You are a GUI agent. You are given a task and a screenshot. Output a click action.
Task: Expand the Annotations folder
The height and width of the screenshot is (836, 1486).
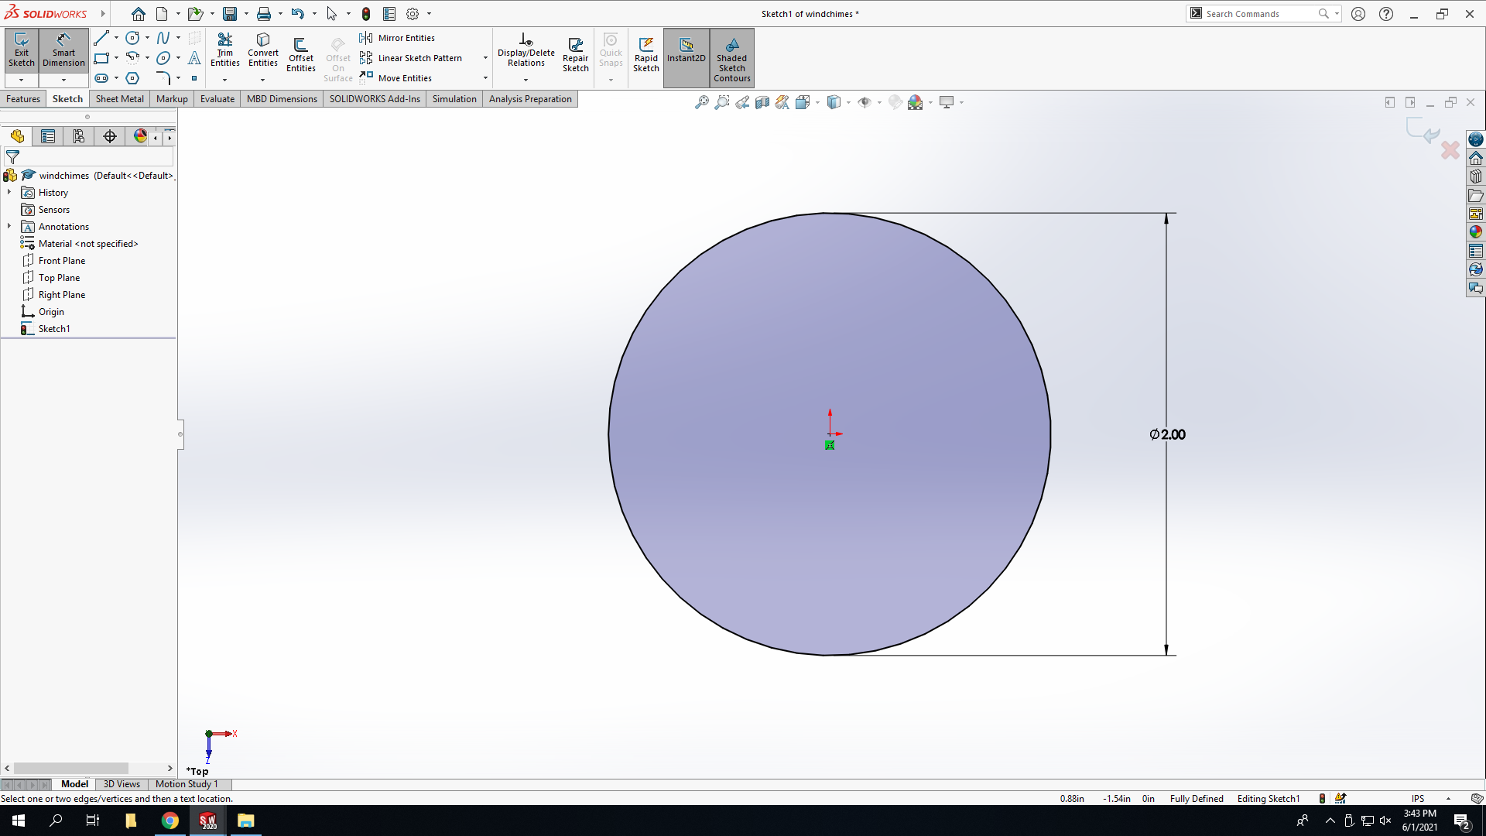click(x=9, y=226)
